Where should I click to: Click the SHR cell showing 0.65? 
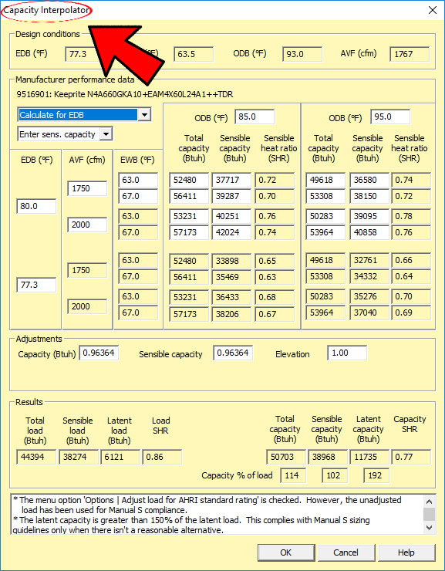pos(275,261)
